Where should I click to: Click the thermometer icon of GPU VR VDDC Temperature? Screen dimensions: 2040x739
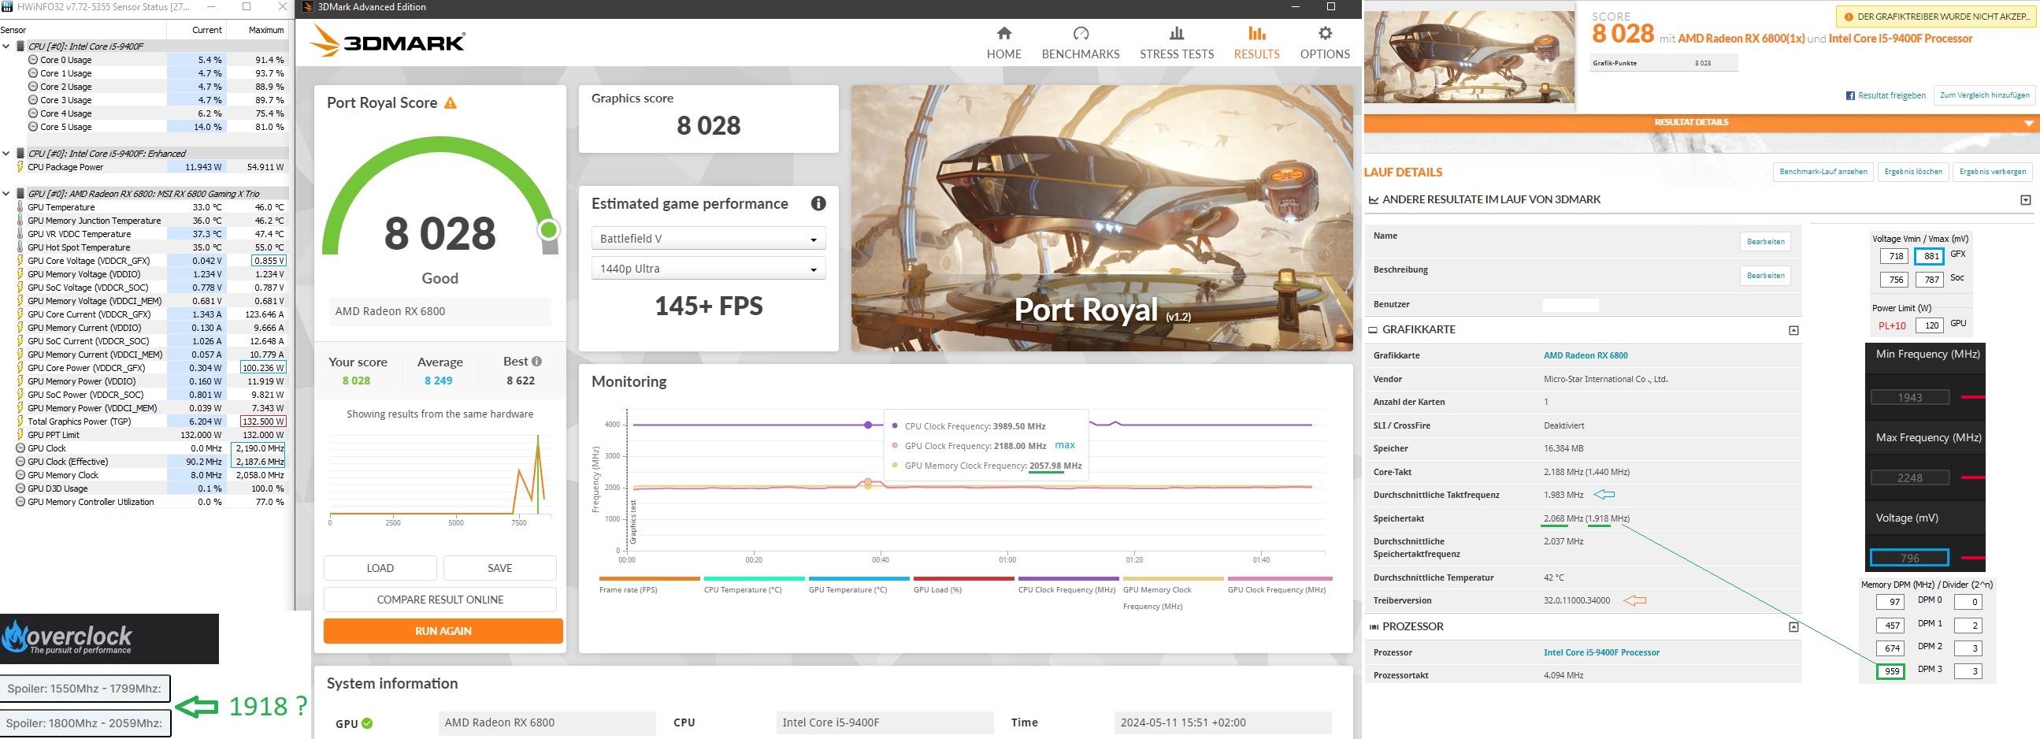[x=20, y=235]
